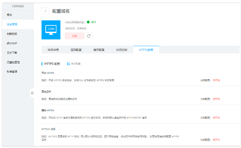Click the refresh icon beside the stop button
Image resolution: width=241 pixels, height=148 pixels.
89,36
